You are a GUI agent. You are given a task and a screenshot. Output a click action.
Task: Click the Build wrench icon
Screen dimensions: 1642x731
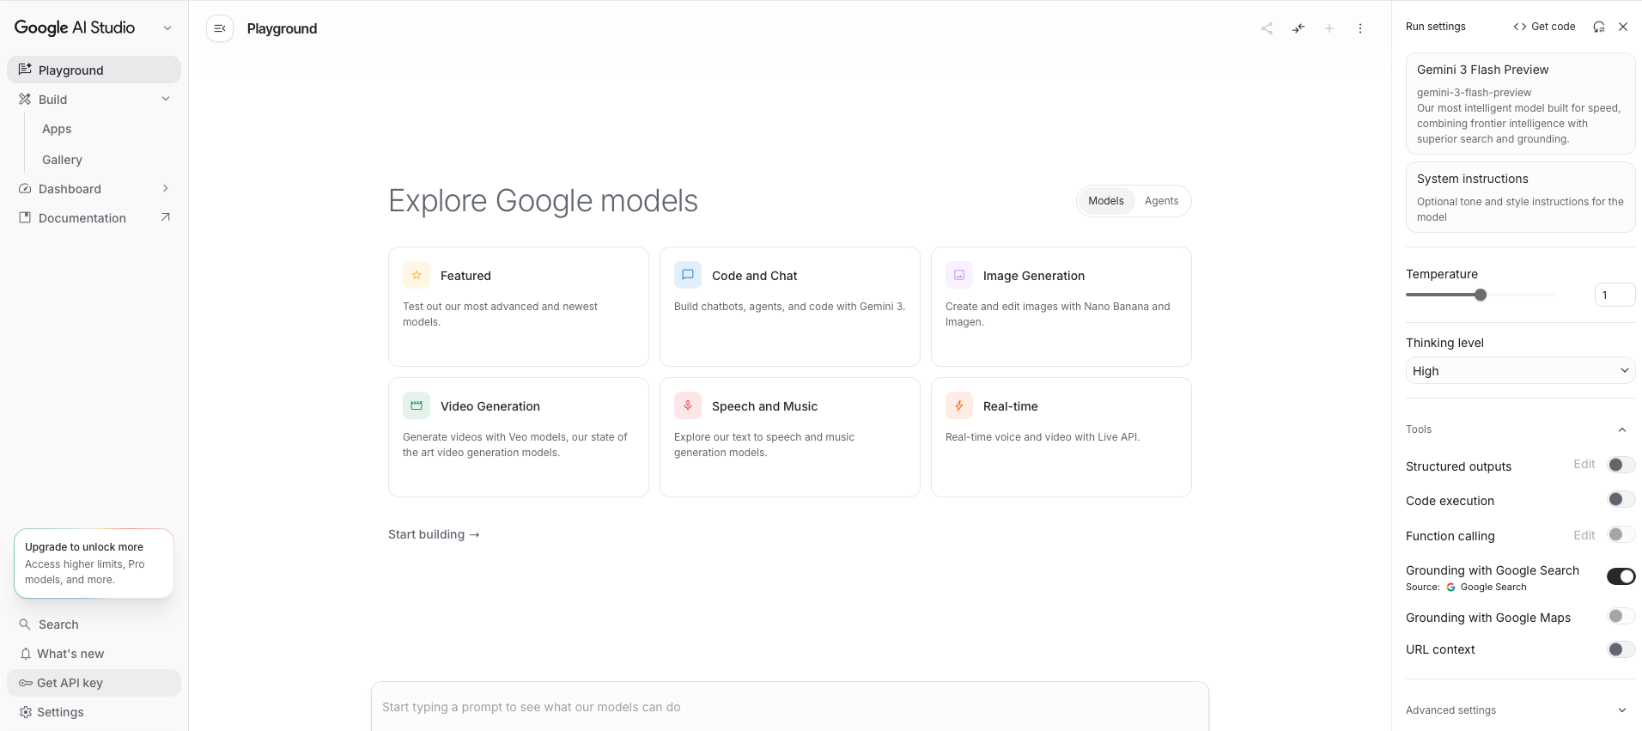coord(25,99)
